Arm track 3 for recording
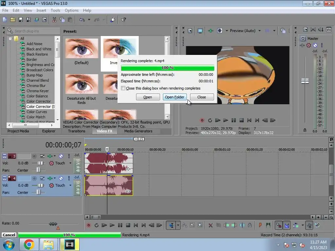This screenshot has width=335, height=251. [34, 156]
